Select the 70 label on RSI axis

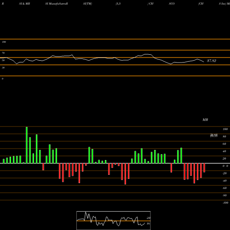tap(3, 53)
